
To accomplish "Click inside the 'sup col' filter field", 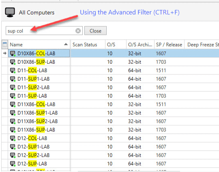I will (41, 31).
